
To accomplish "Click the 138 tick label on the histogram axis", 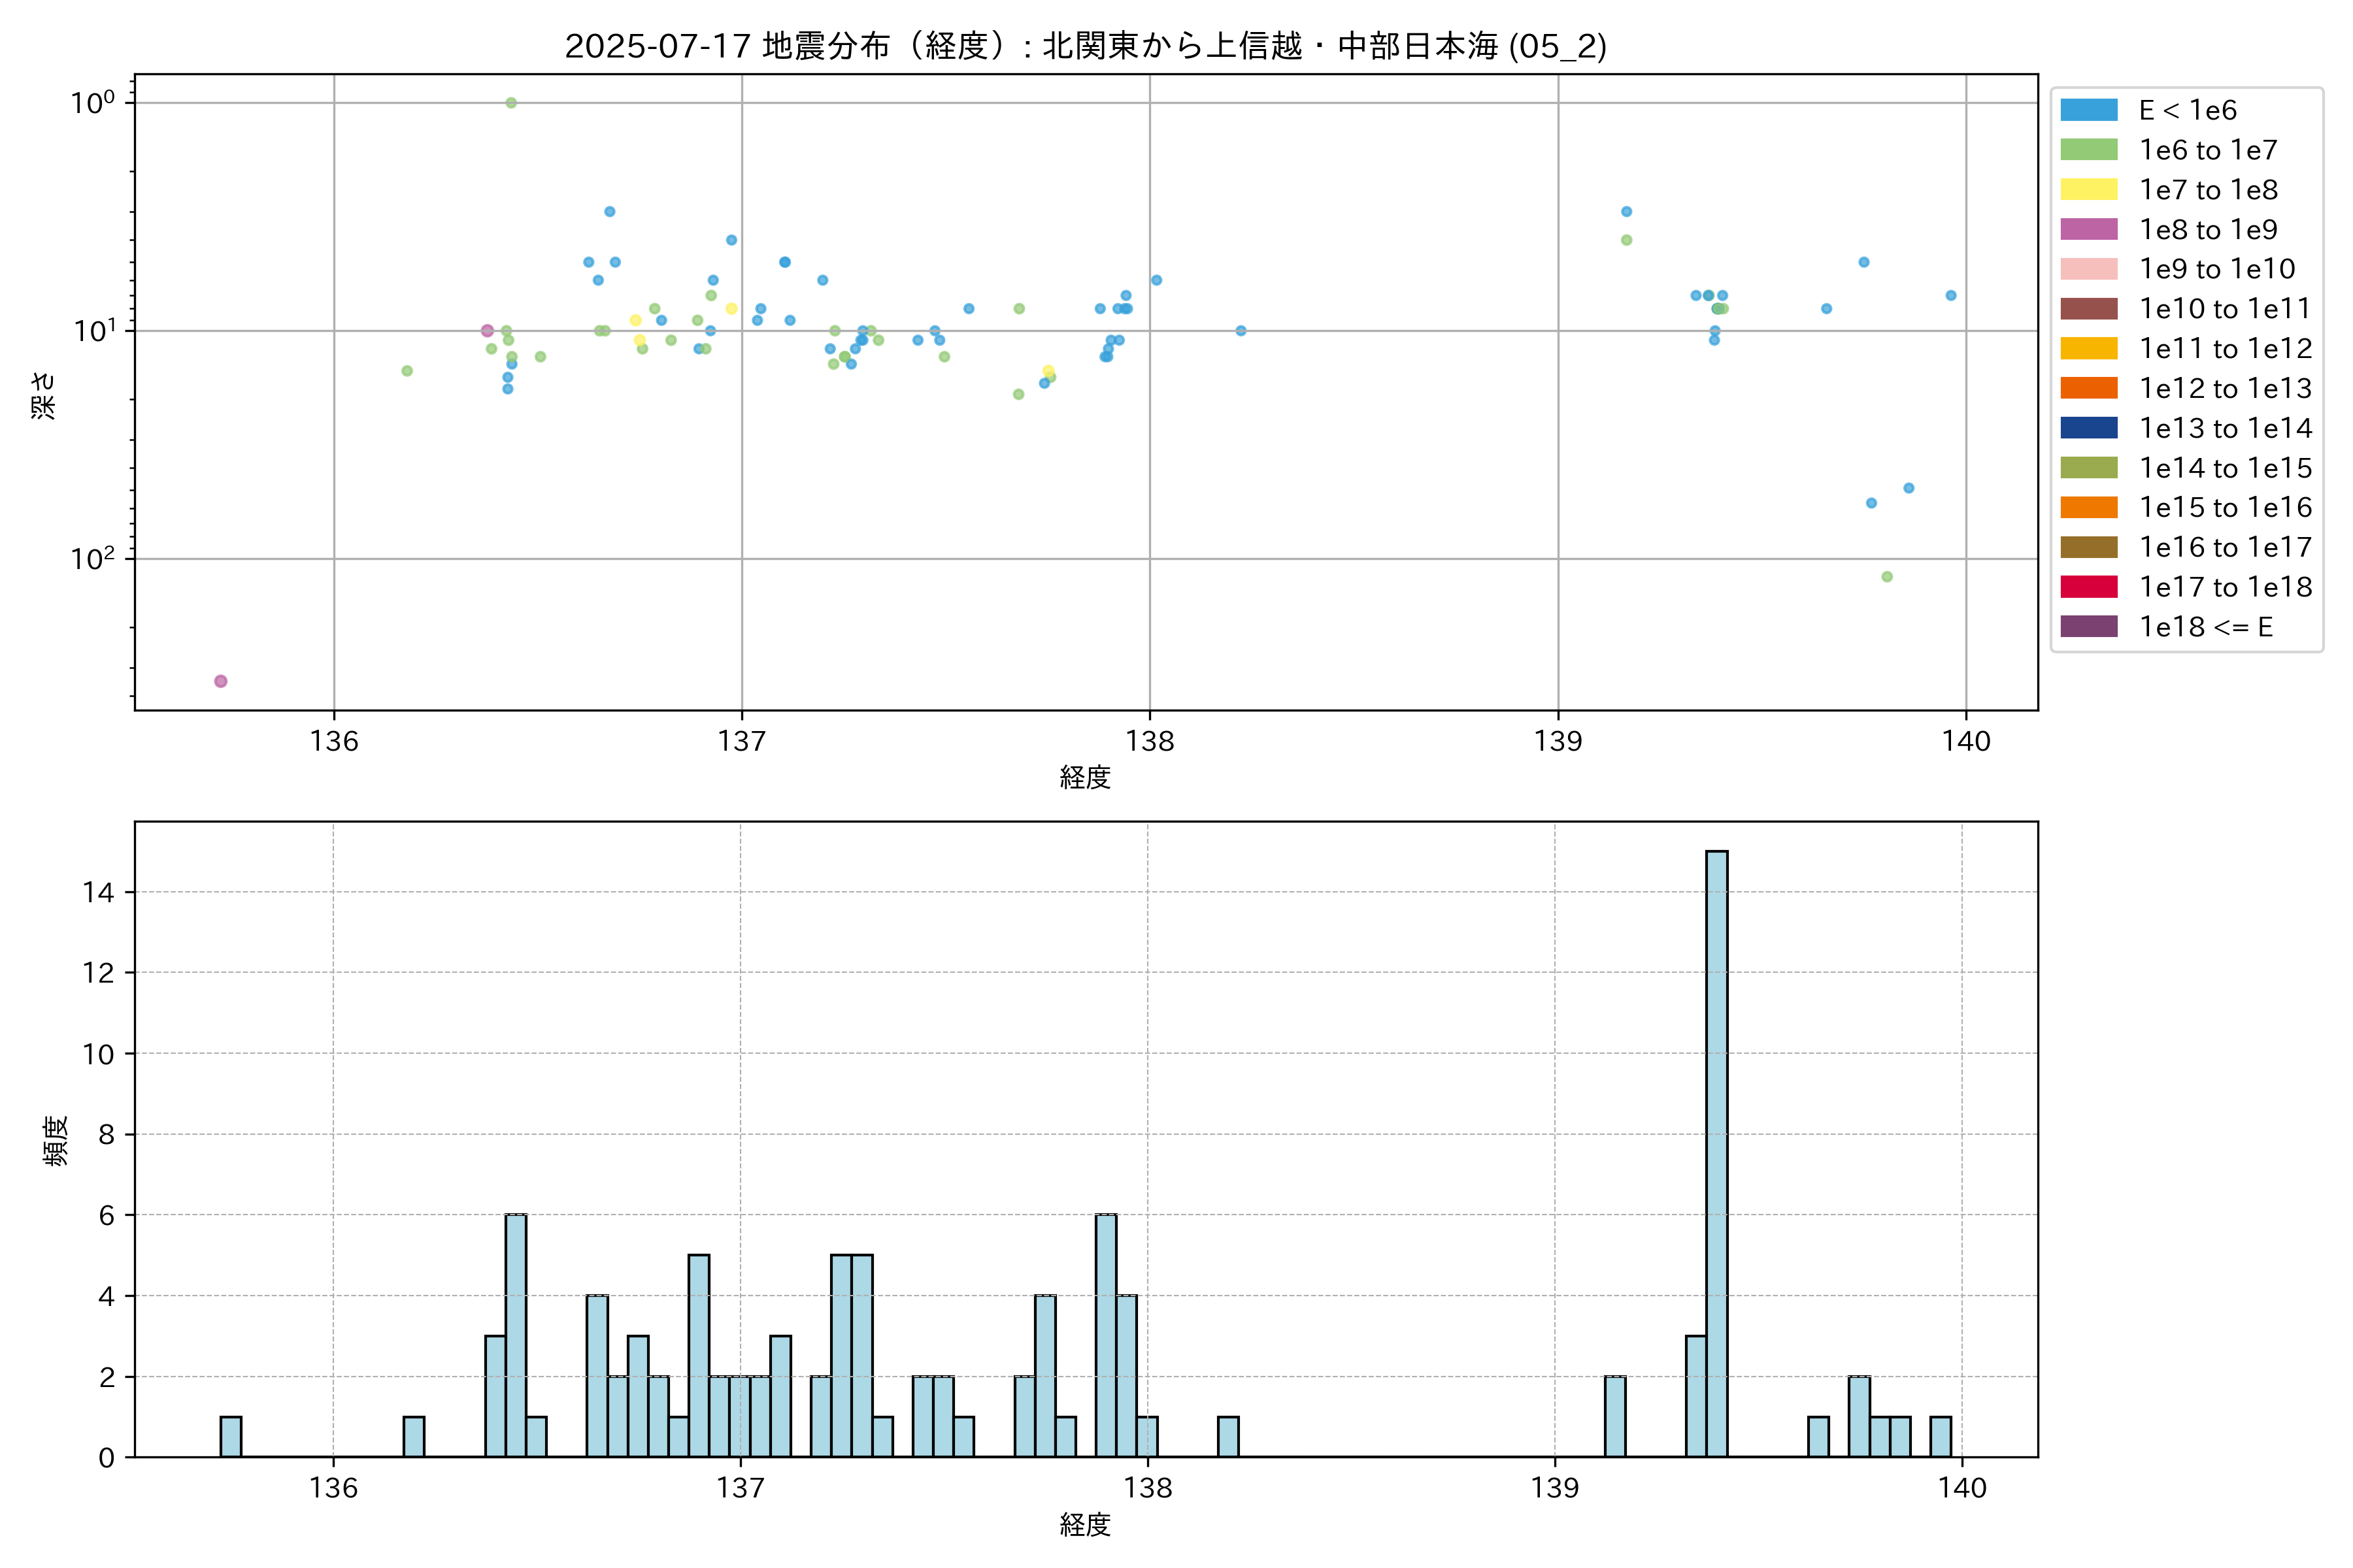I will (x=1148, y=1488).
